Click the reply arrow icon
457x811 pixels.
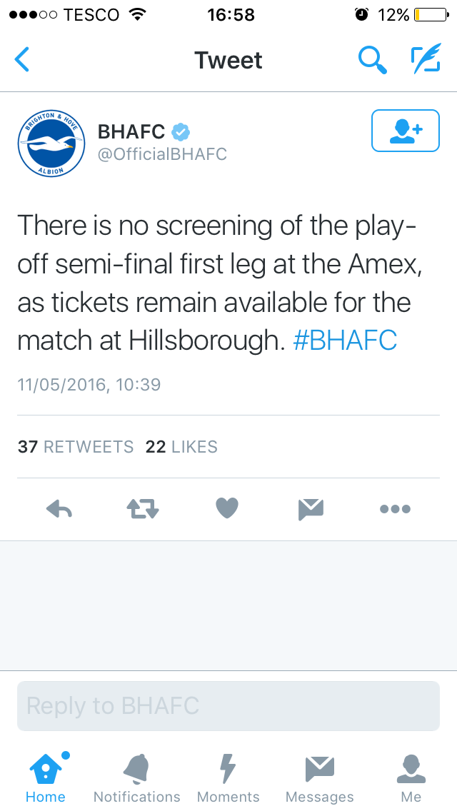pyautogui.click(x=59, y=509)
